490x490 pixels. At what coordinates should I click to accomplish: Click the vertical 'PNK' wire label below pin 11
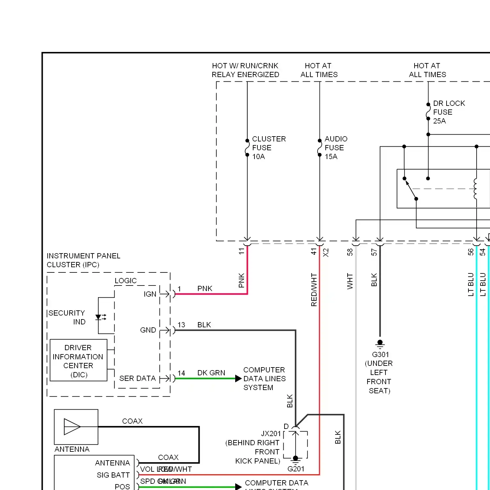click(241, 280)
